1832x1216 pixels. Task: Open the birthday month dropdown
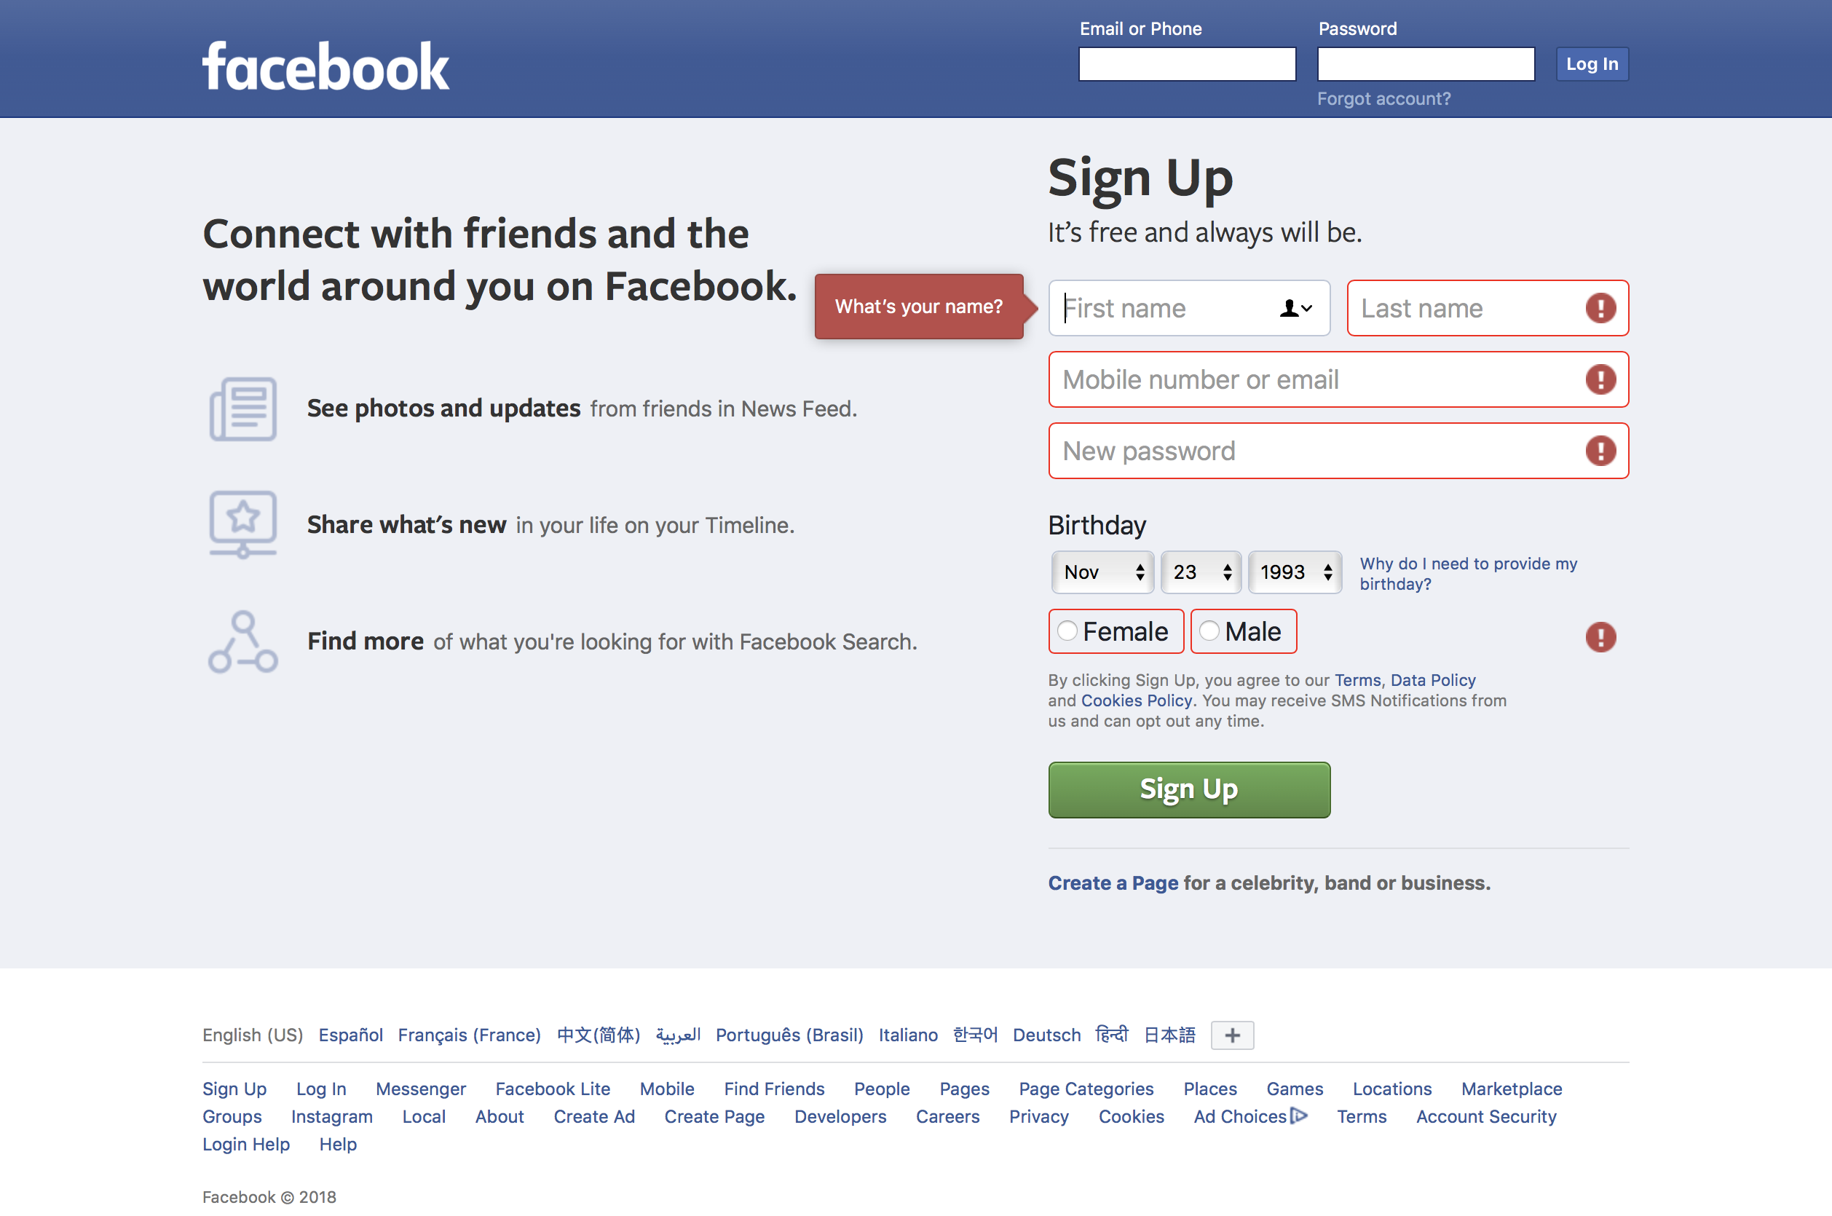tap(1102, 572)
